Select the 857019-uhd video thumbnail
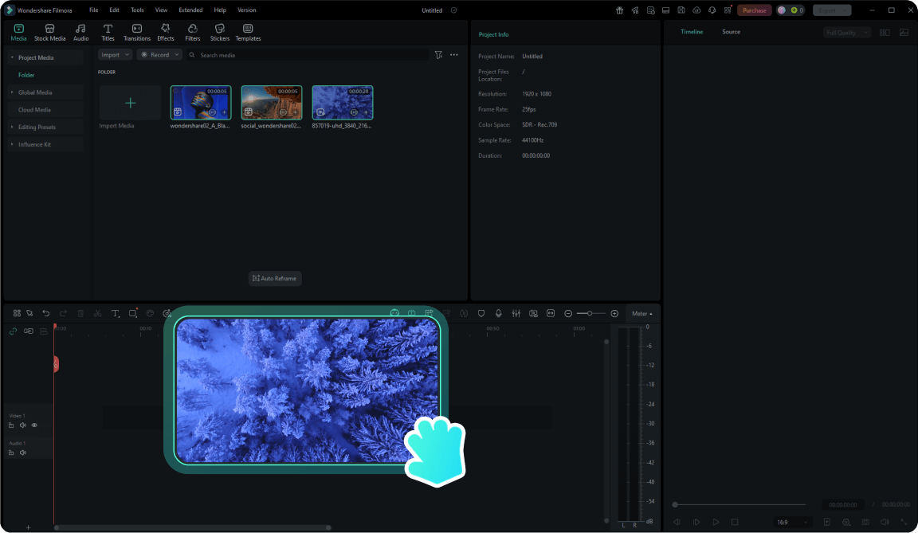This screenshot has height=533, width=918. click(342, 102)
